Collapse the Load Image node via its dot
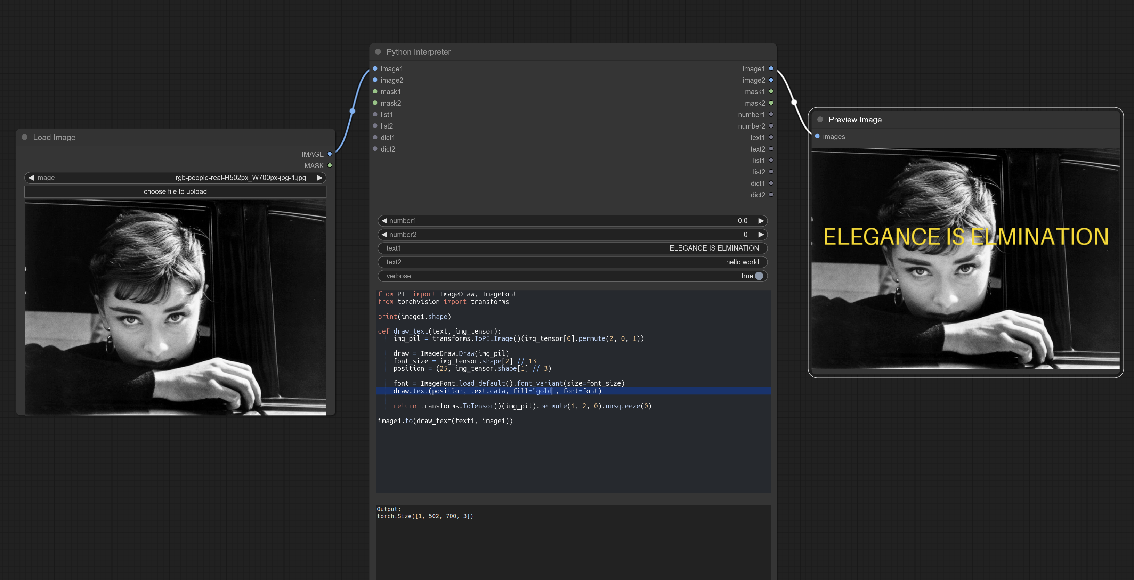The height and width of the screenshot is (580, 1134). point(25,137)
